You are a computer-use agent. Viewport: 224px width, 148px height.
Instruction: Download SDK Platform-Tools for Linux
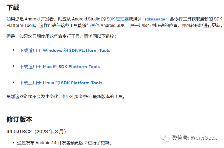(x=61, y=83)
